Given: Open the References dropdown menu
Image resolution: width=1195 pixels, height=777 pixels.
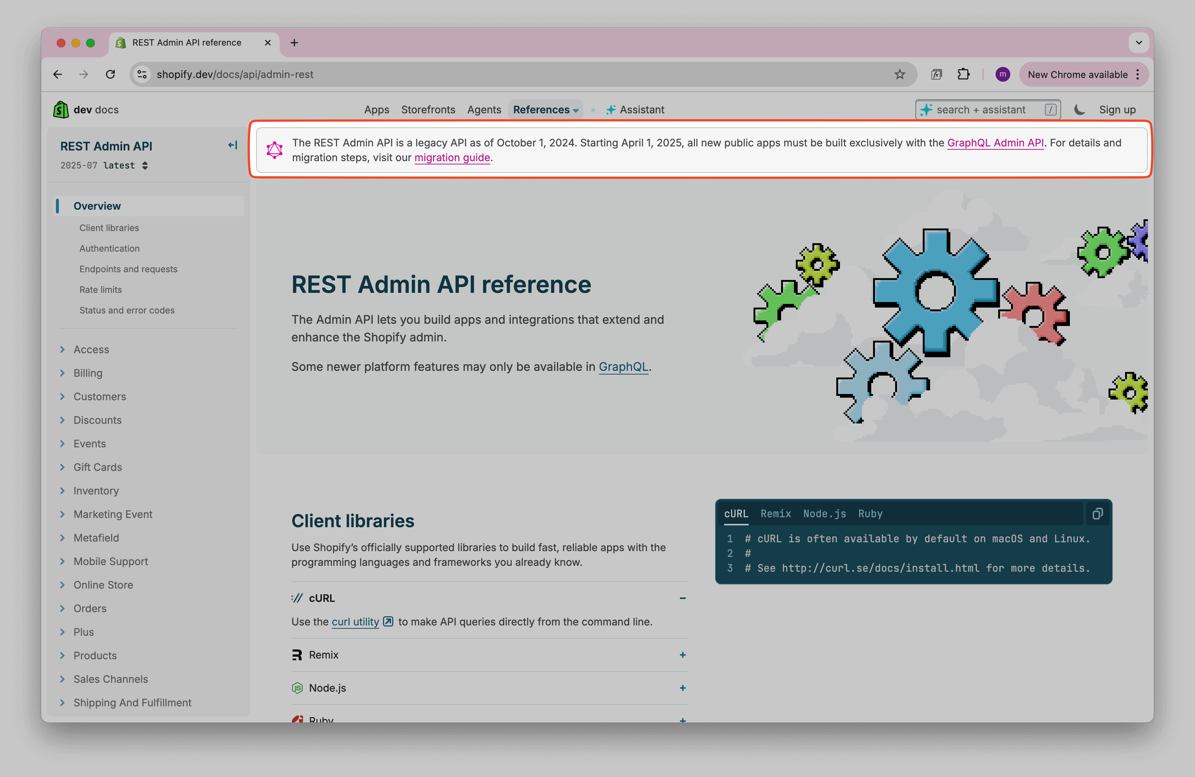Looking at the screenshot, I should 545,109.
